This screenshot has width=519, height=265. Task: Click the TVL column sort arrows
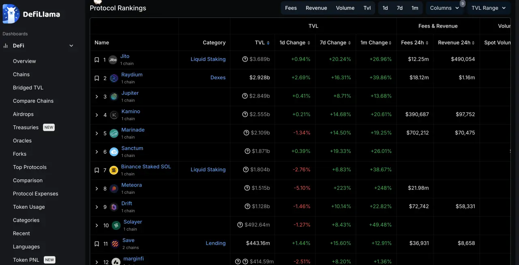click(268, 43)
